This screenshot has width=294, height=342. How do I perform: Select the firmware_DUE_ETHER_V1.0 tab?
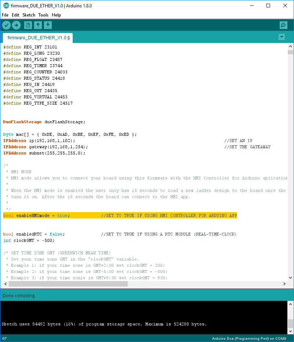click(x=38, y=38)
